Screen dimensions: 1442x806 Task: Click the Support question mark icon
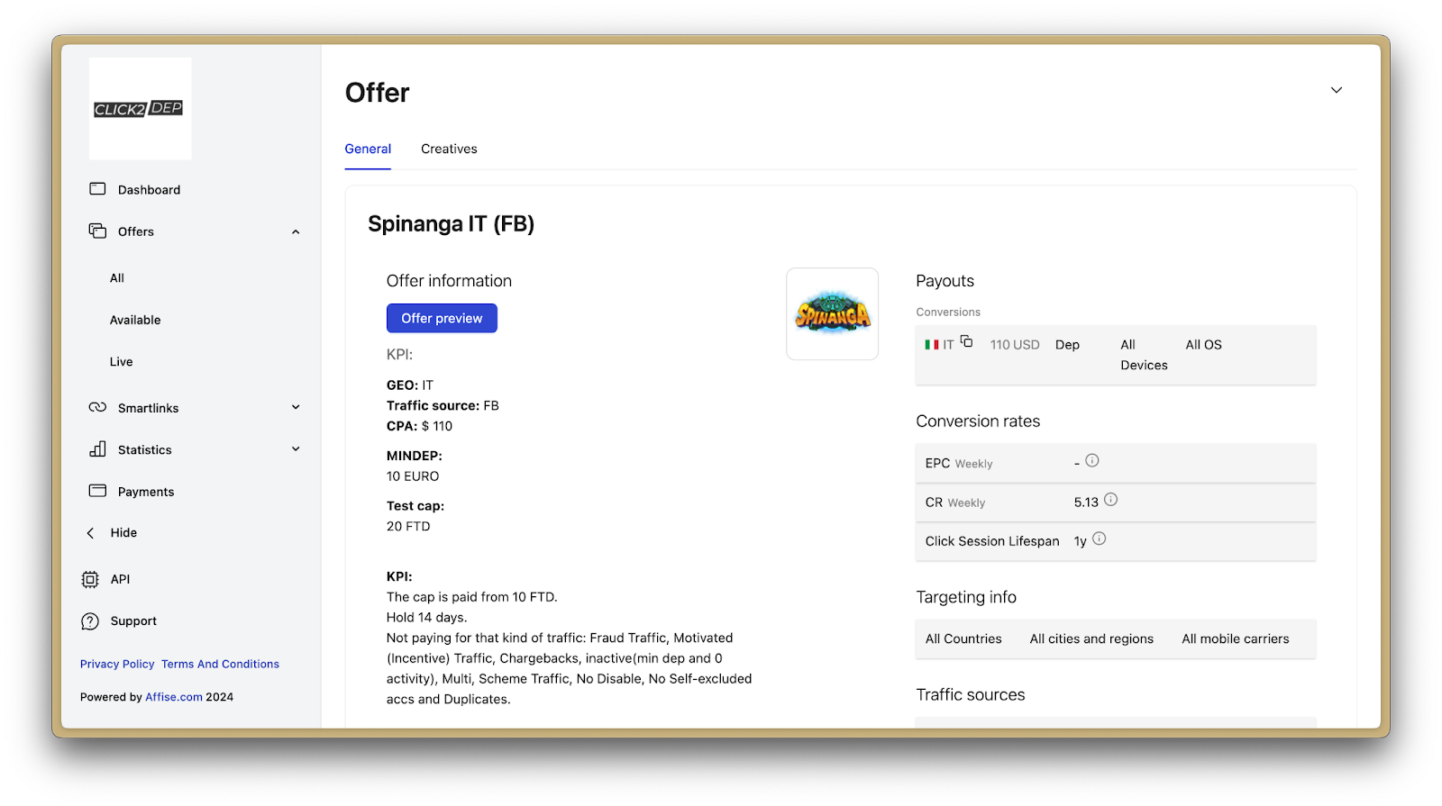(90, 621)
